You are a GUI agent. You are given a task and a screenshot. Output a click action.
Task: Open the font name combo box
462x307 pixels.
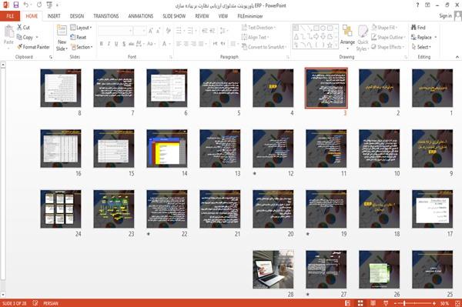coord(115,31)
